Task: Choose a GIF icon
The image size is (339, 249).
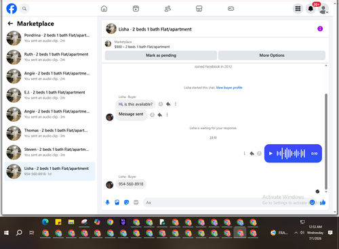Action: click(x=136, y=202)
